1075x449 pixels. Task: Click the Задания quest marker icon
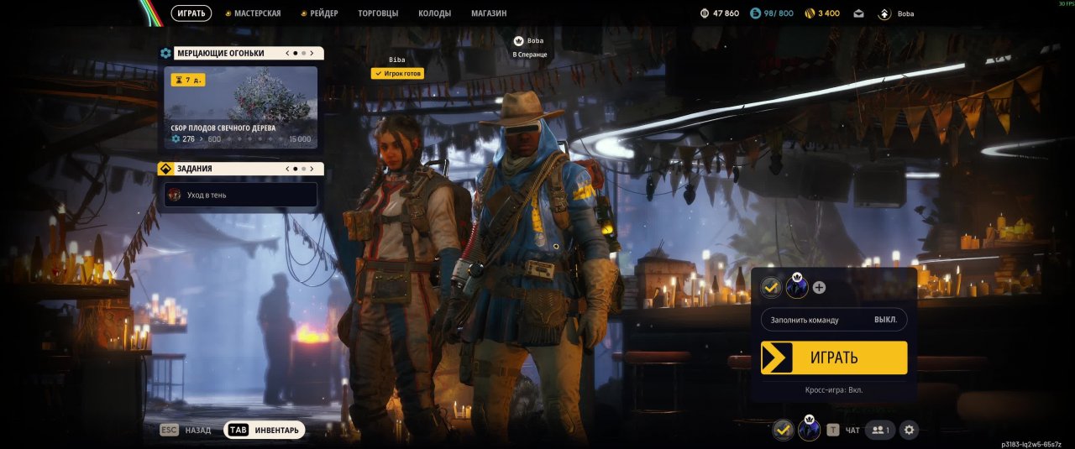pos(165,169)
